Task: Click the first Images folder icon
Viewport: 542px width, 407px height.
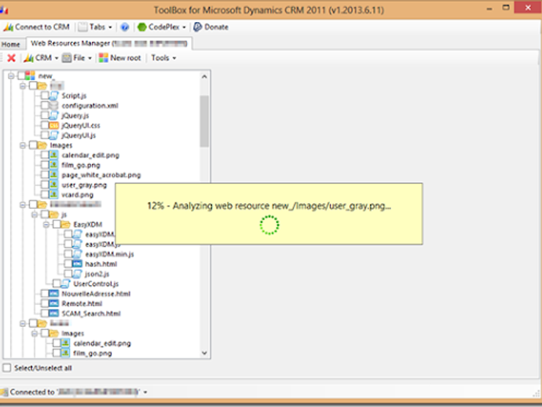Action: coord(42,145)
